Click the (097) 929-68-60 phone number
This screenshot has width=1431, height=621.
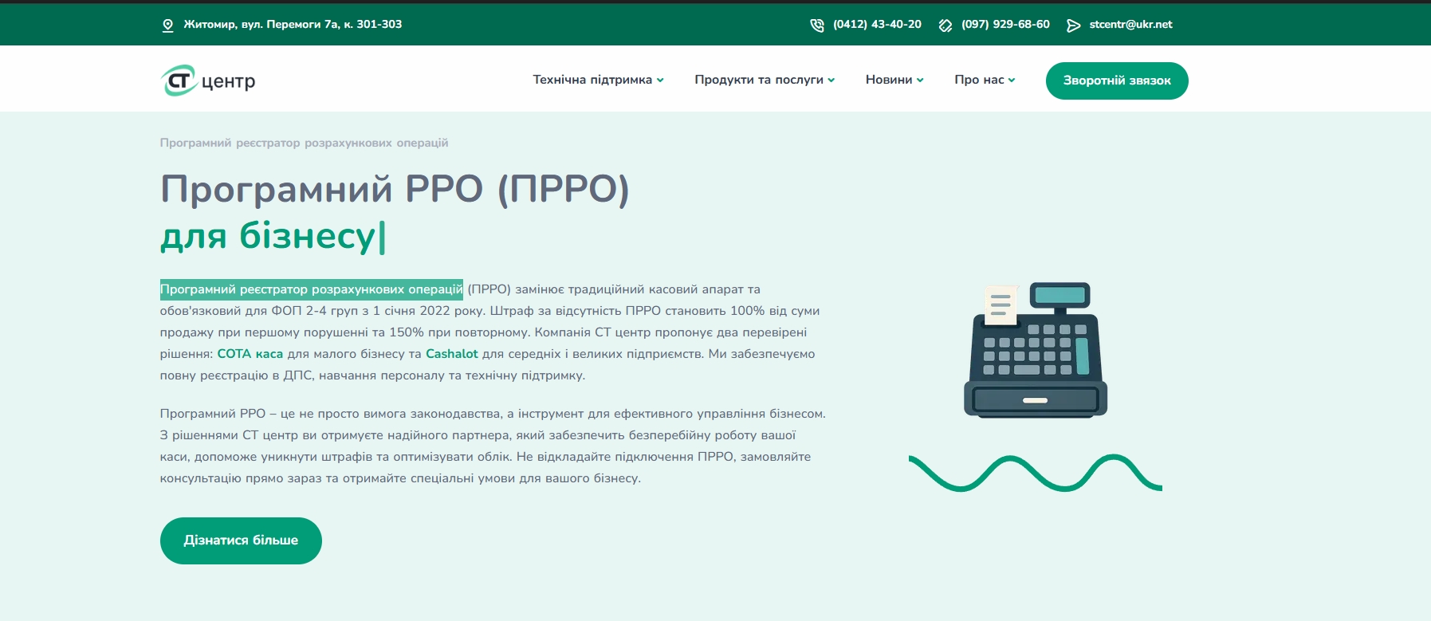1005,25
